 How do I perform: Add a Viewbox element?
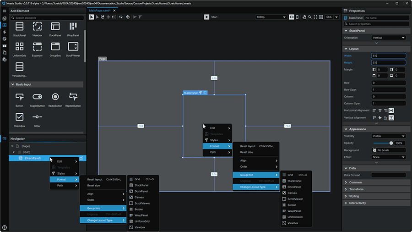click(38, 29)
